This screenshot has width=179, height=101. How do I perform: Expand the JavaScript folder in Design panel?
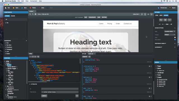point(156,73)
